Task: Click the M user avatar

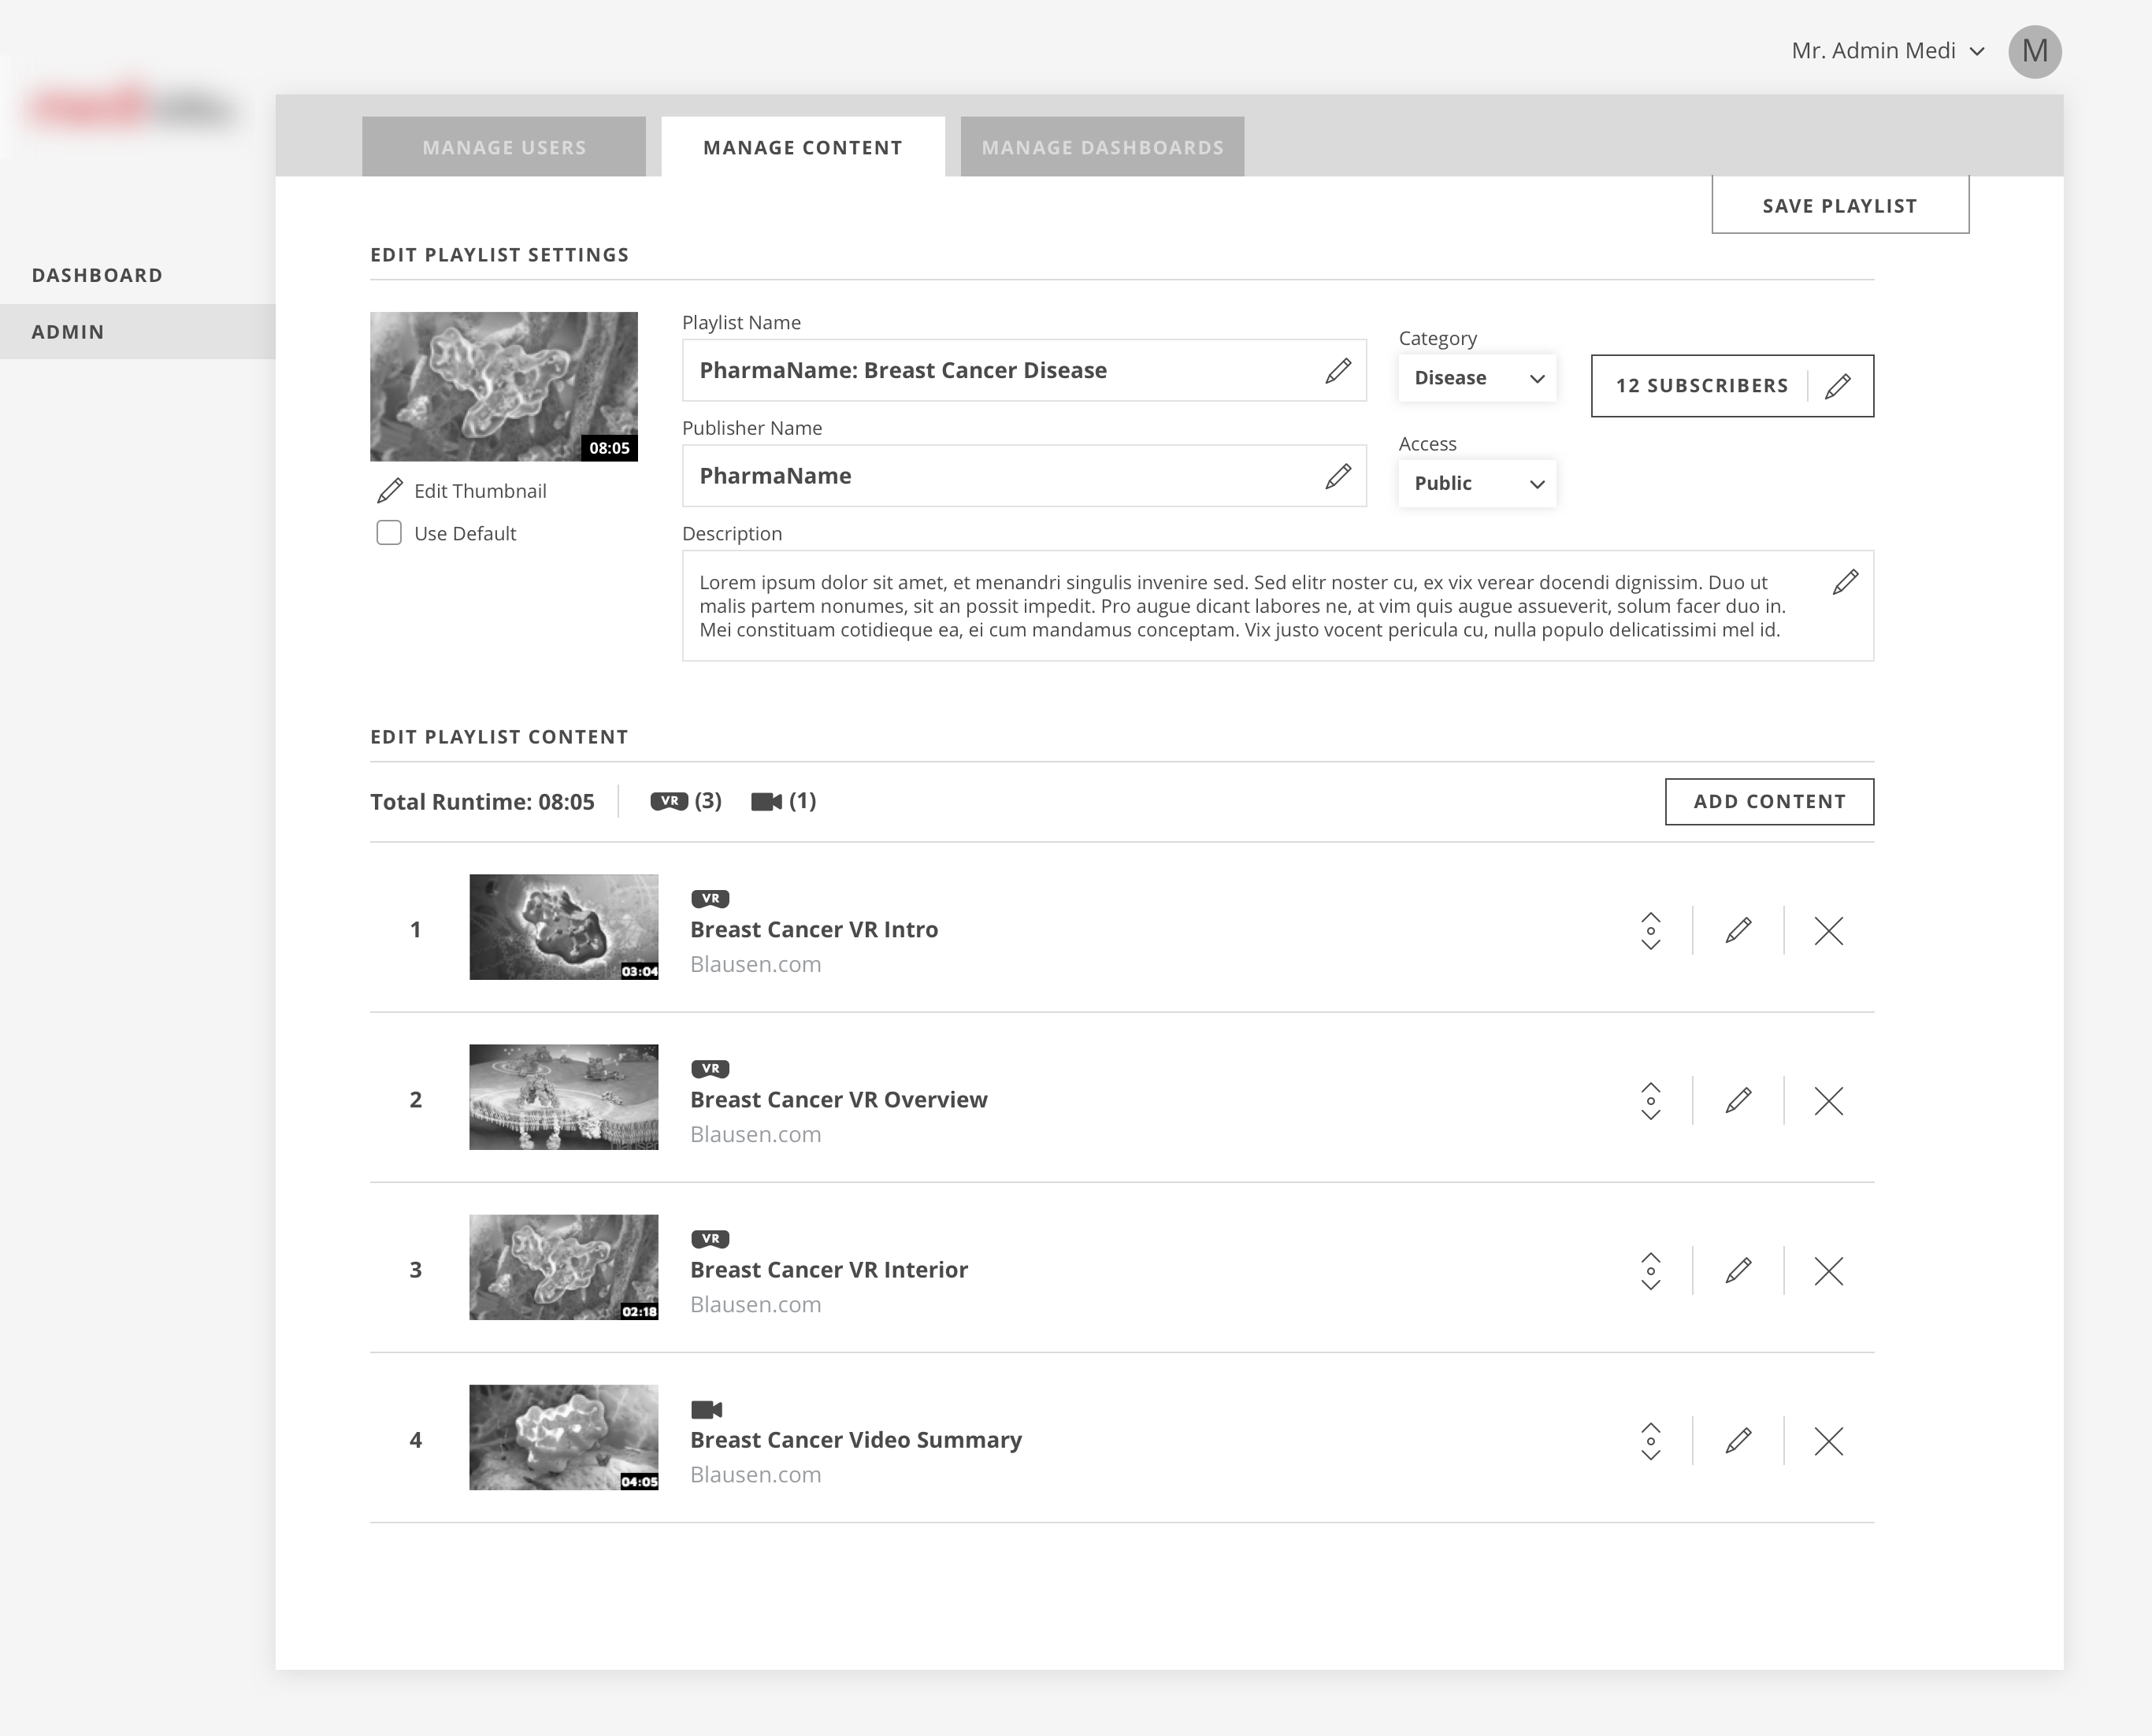Action: (x=2034, y=51)
